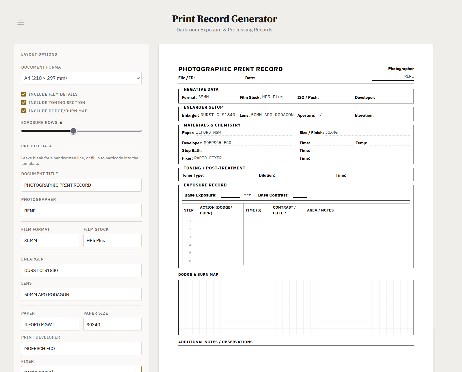462x372 pixels.
Task: Click the Enlarger DURST CLS1840 field
Action: [81, 271]
